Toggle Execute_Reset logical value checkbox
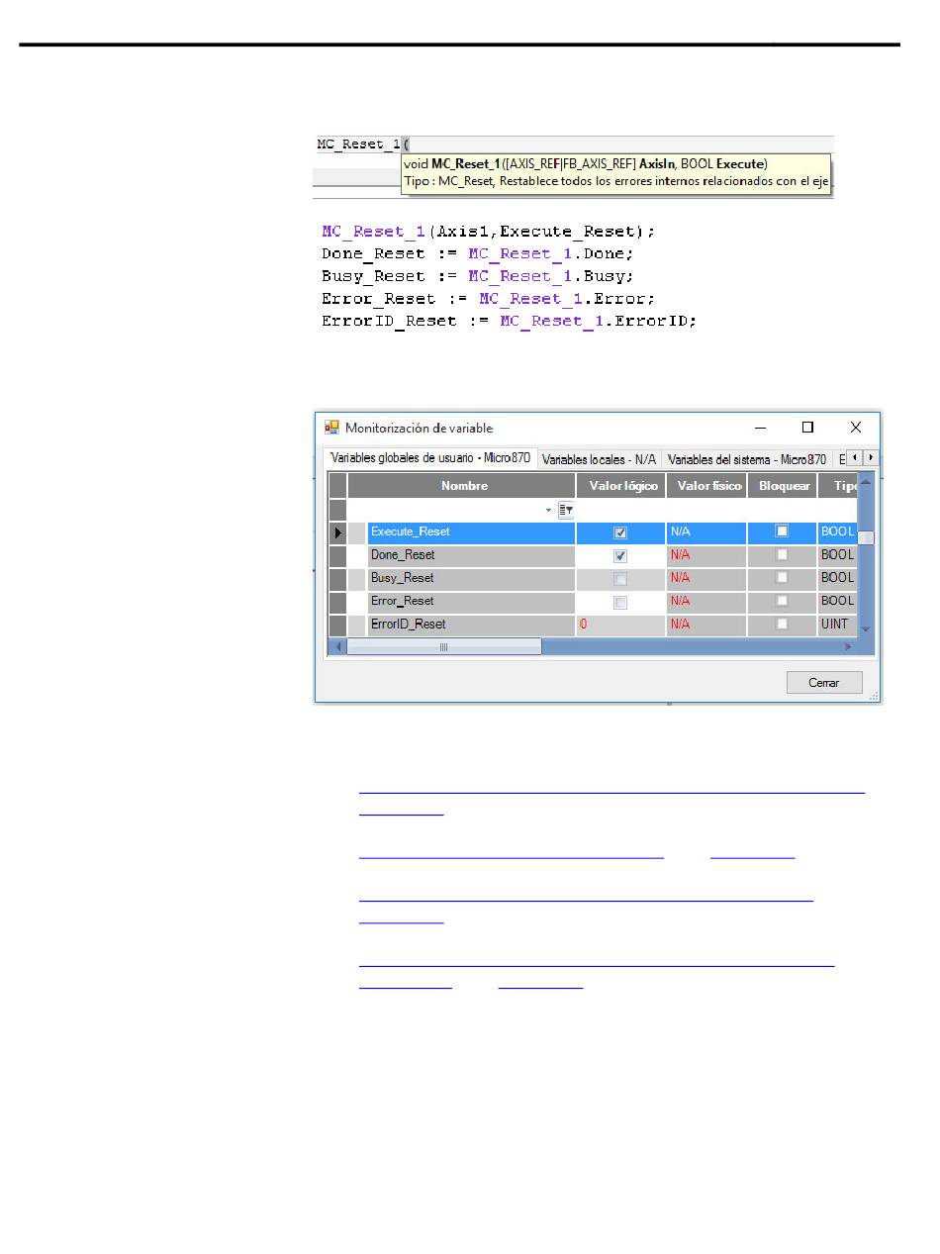 tap(620, 532)
